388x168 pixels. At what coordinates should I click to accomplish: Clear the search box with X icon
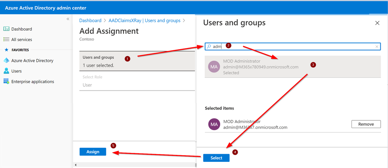click(x=377, y=46)
